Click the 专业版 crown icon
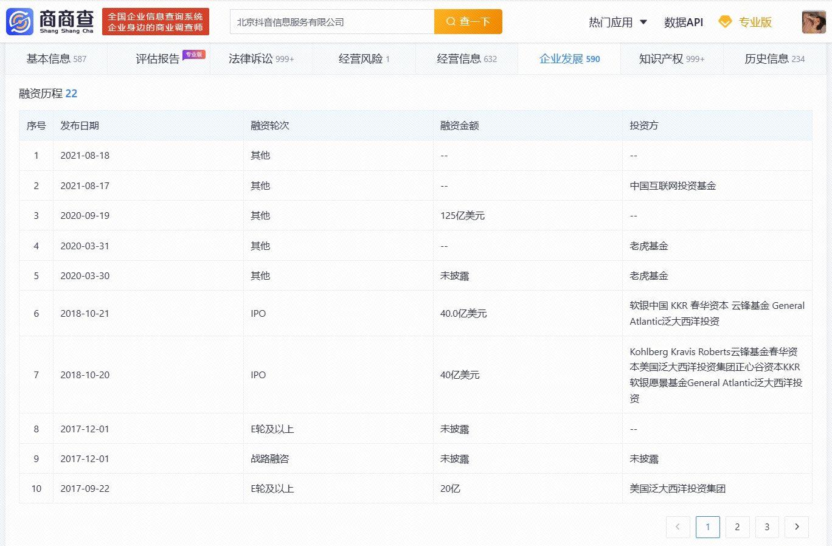The image size is (832, 546). tap(724, 21)
